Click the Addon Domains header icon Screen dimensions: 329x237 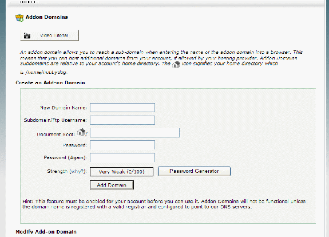coord(19,18)
